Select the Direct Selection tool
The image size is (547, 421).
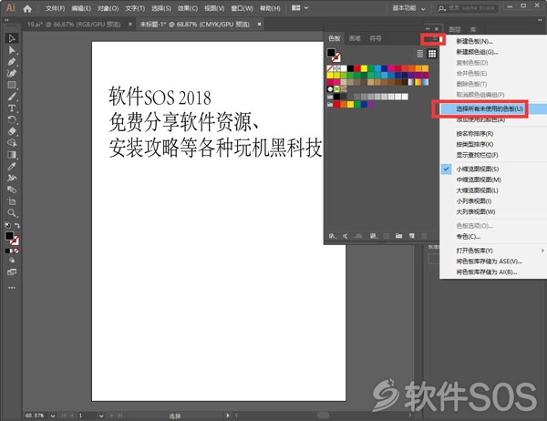click(12, 50)
